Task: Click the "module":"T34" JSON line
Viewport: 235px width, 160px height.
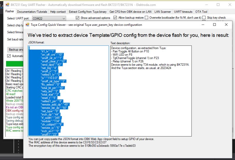Action: click(x=51, y=121)
